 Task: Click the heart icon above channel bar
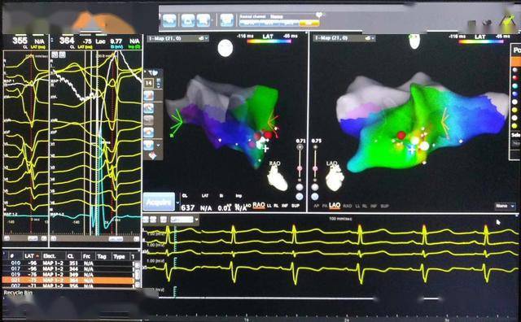point(319,15)
